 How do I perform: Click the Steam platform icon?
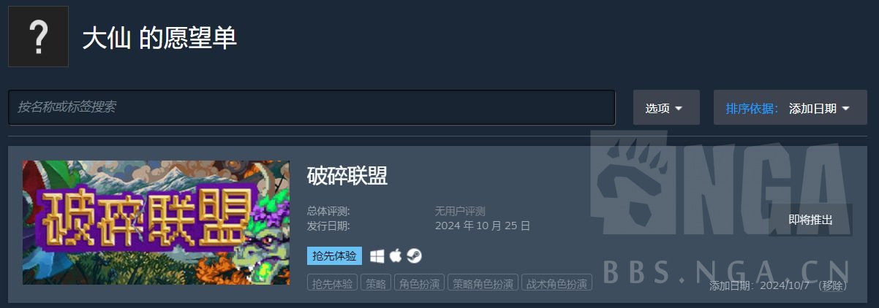tap(414, 256)
